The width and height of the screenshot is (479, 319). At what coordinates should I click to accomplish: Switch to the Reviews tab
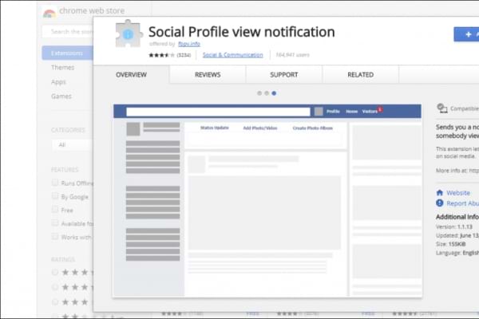[x=208, y=75]
